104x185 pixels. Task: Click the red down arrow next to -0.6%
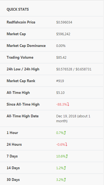(66, 144)
